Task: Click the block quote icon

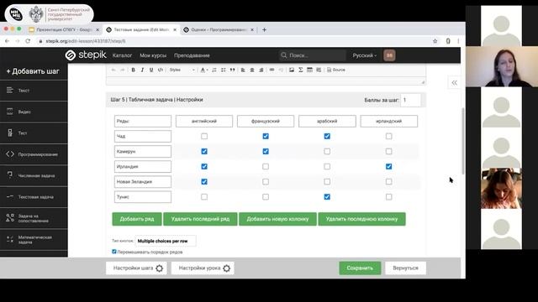Action: point(232,70)
